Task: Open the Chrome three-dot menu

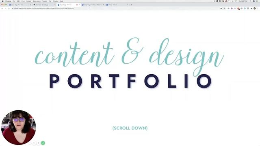Action: point(258,9)
